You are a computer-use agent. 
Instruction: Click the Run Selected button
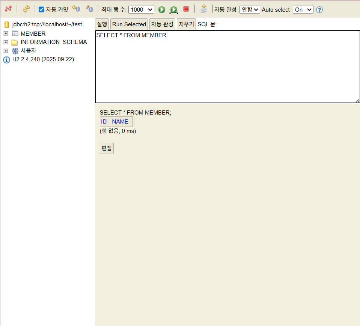(x=129, y=24)
